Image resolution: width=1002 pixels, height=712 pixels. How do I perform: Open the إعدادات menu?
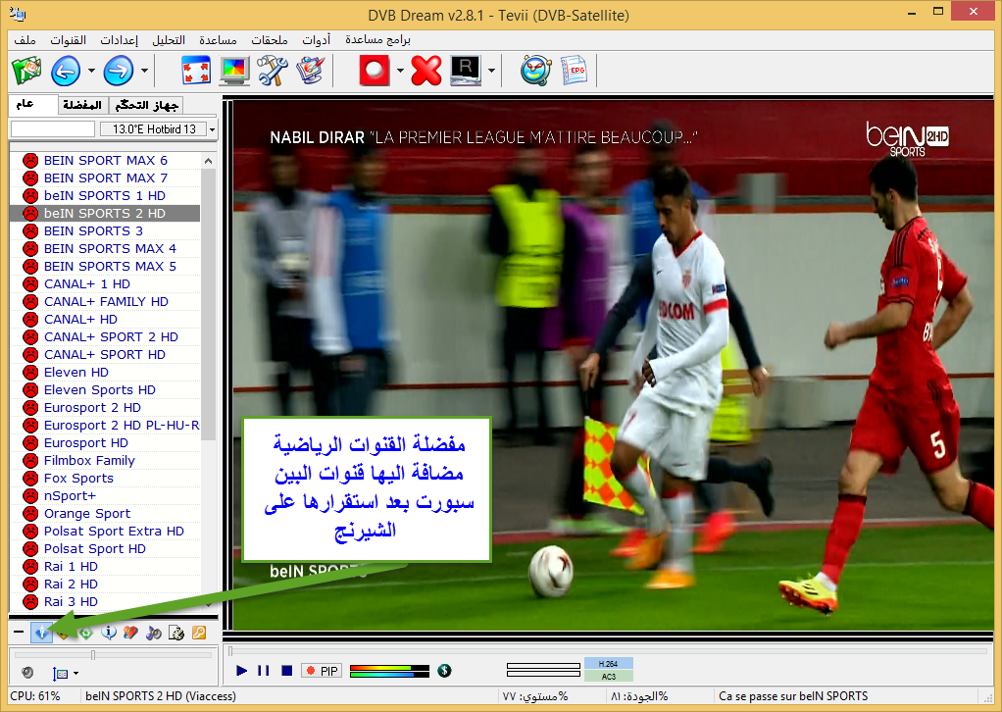pyautogui.click(x=119, y=39)
